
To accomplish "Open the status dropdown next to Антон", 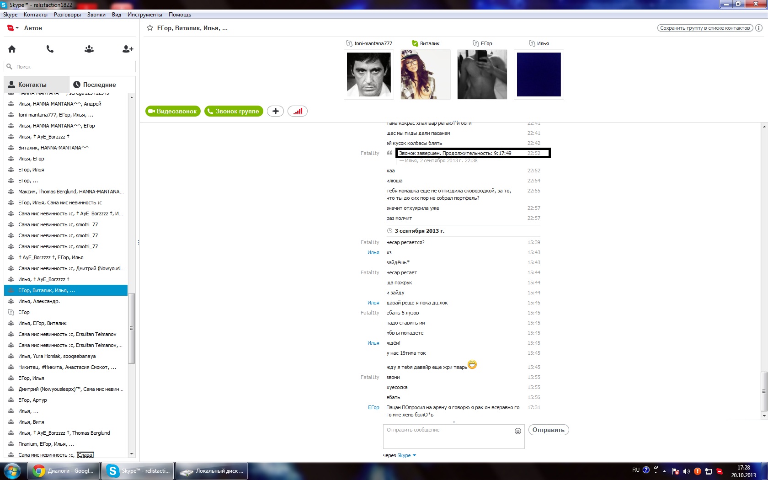I will click(x=17, y=28).
